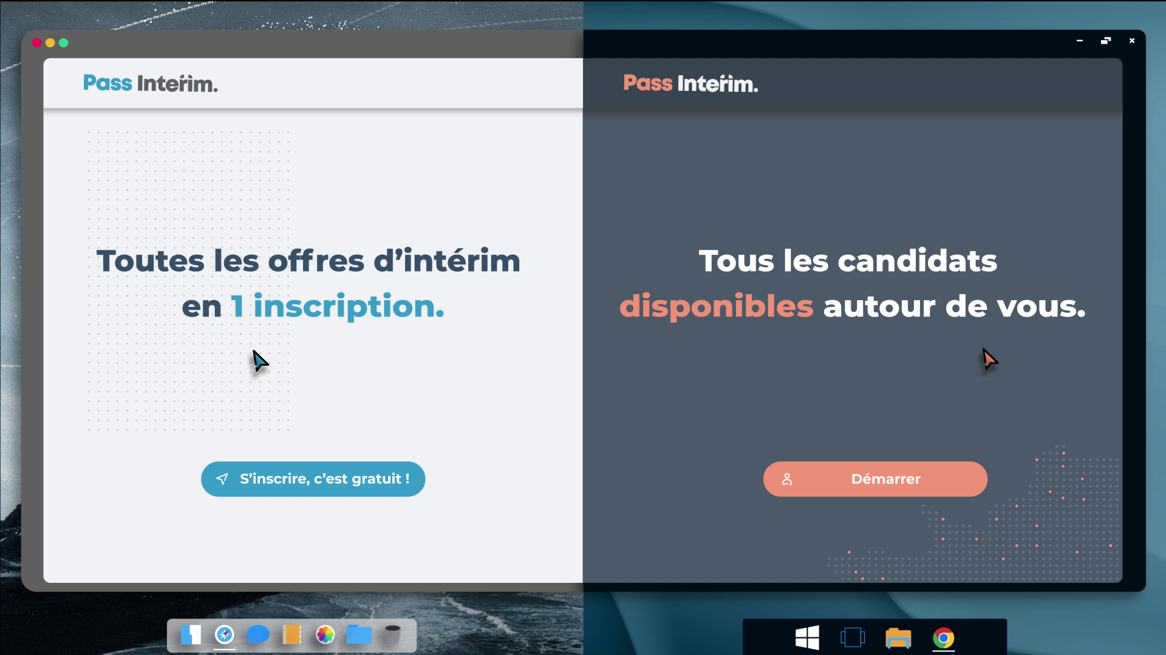Click the yellow minimize dot on the Mac window
1166x655 pixels.
pos(50,42)
